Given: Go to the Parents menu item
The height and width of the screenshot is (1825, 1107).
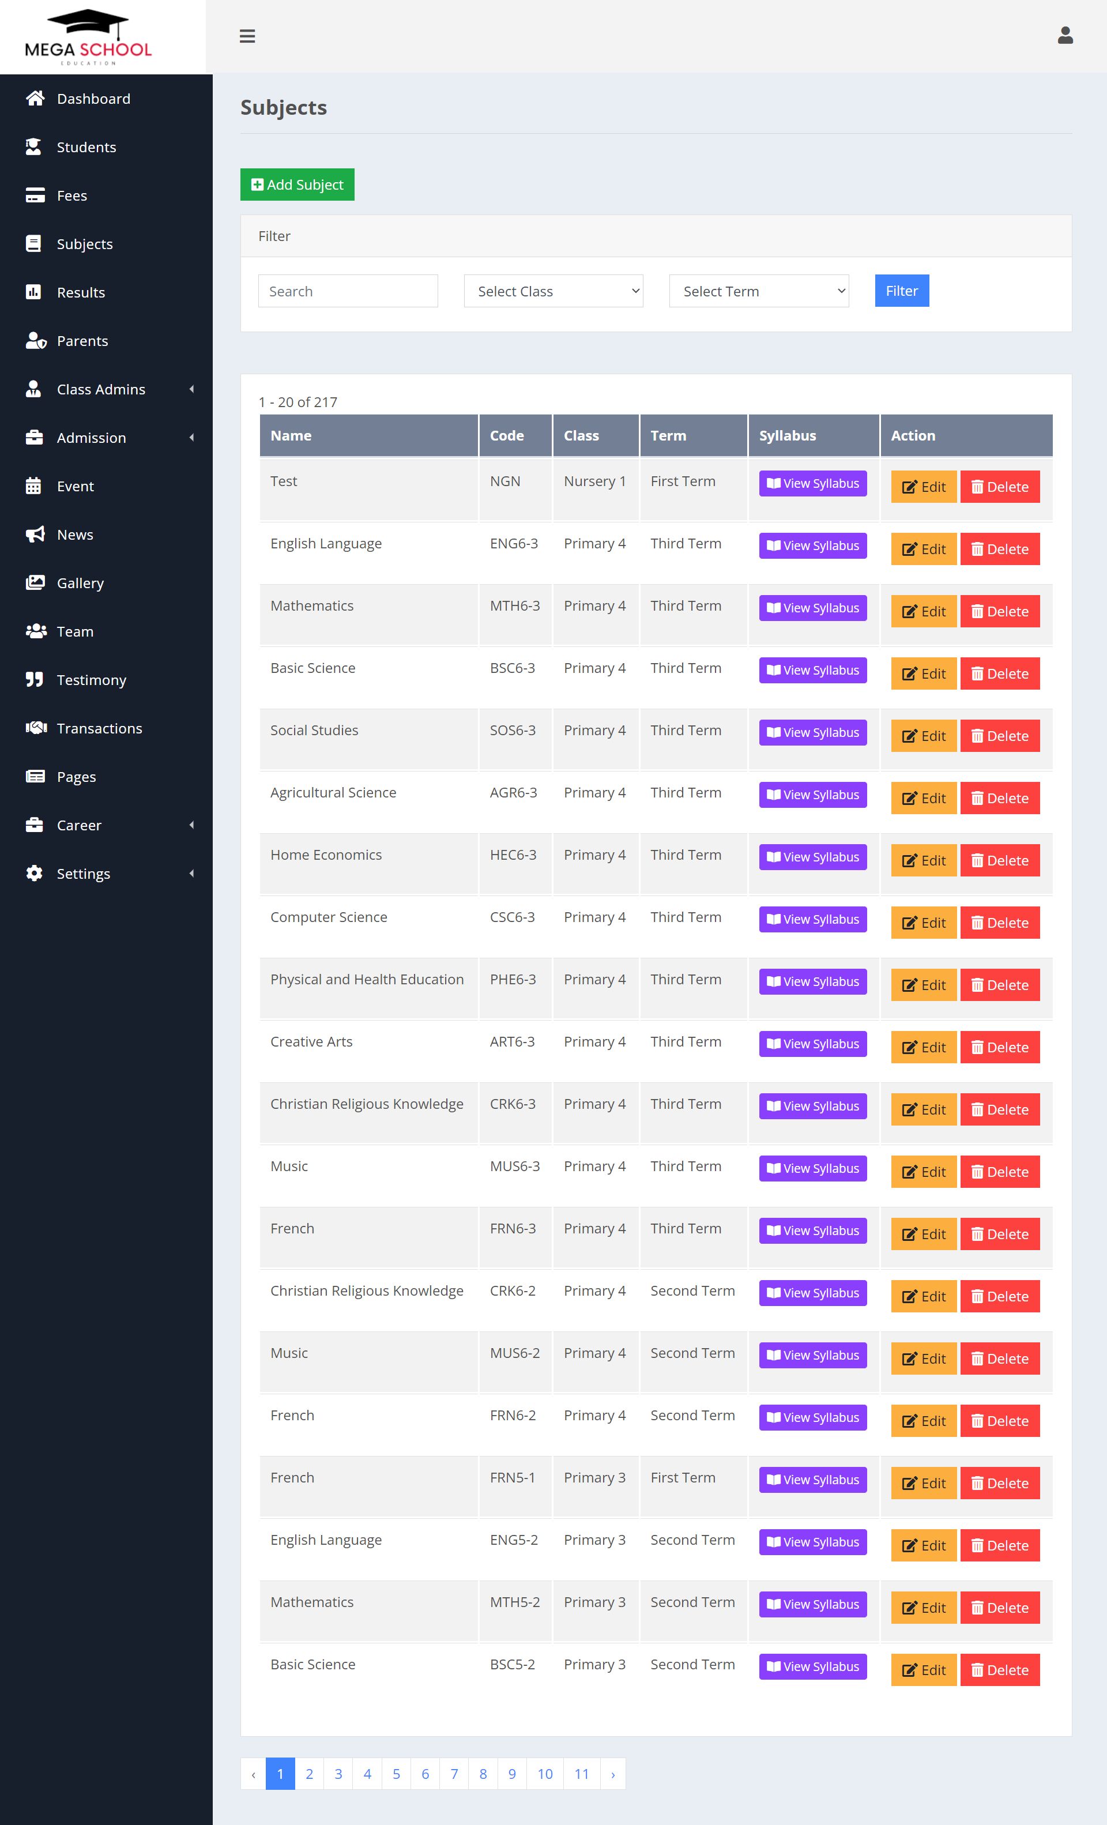Looking at the screenshot, I should 82,341.
